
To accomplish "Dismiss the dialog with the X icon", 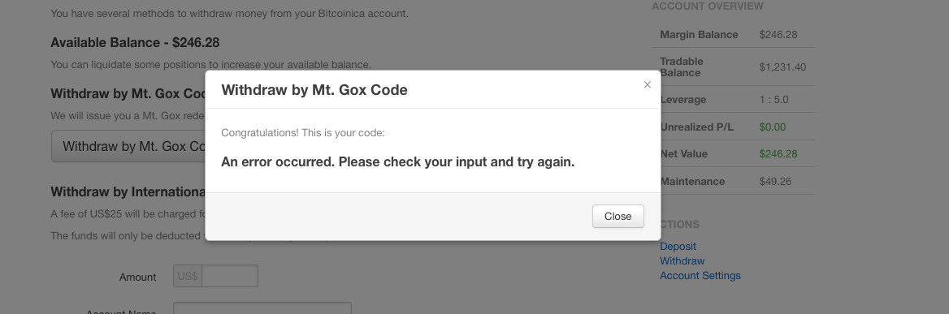I will click(x=647, y=84).
